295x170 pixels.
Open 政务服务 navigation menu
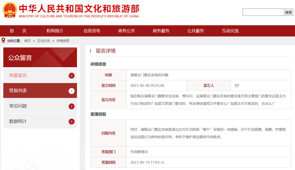pos(161,31)
